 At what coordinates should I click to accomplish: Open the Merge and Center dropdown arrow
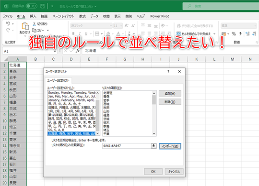tap(214, 34)
